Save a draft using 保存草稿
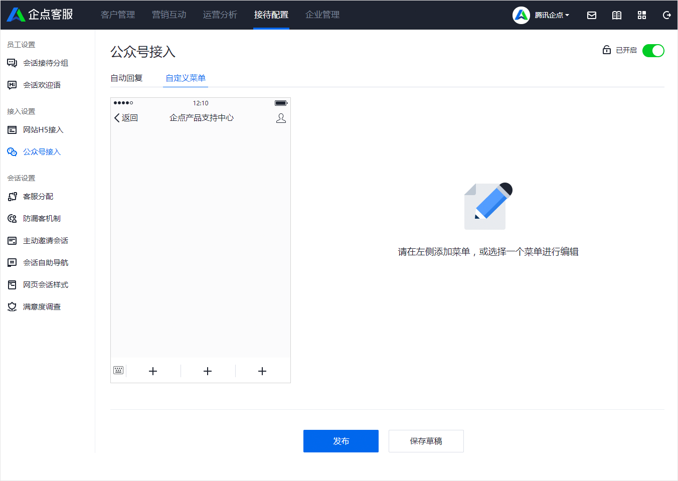 pos(426,441)
